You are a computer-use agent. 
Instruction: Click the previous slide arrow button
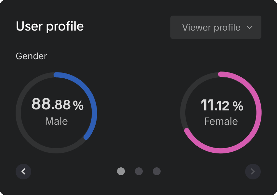coord(23,172)
